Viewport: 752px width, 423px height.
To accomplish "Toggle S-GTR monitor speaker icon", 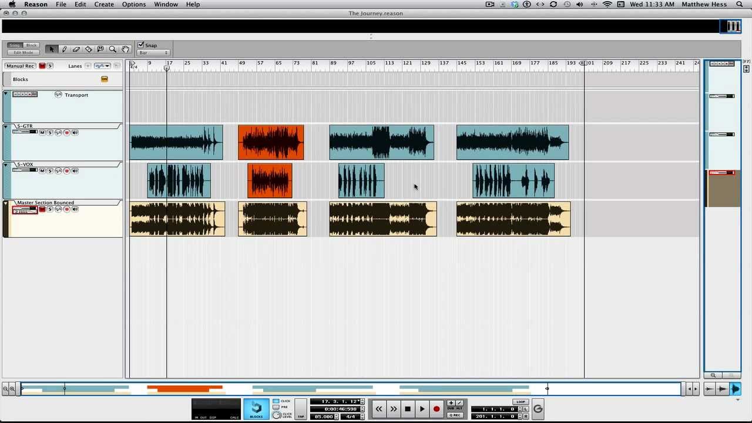I will click(75, 133).
